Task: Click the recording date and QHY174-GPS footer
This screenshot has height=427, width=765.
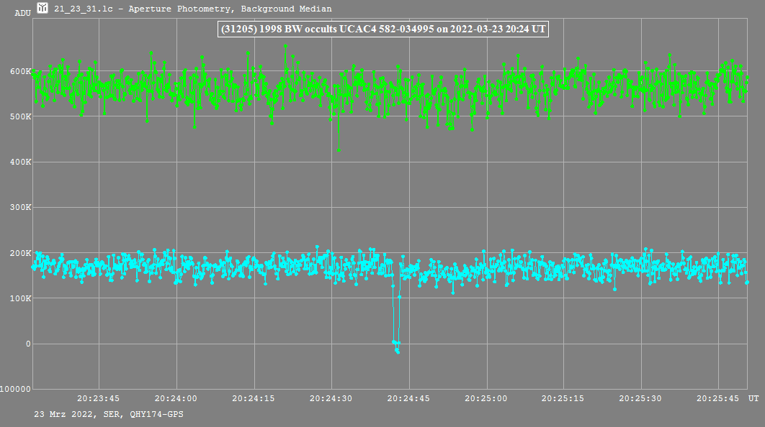Action: [109, 414]
